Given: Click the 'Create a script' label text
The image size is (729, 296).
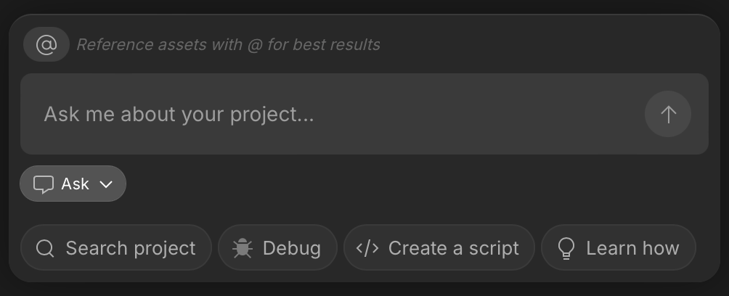Looking at the screenshot, I should (453, 248).
